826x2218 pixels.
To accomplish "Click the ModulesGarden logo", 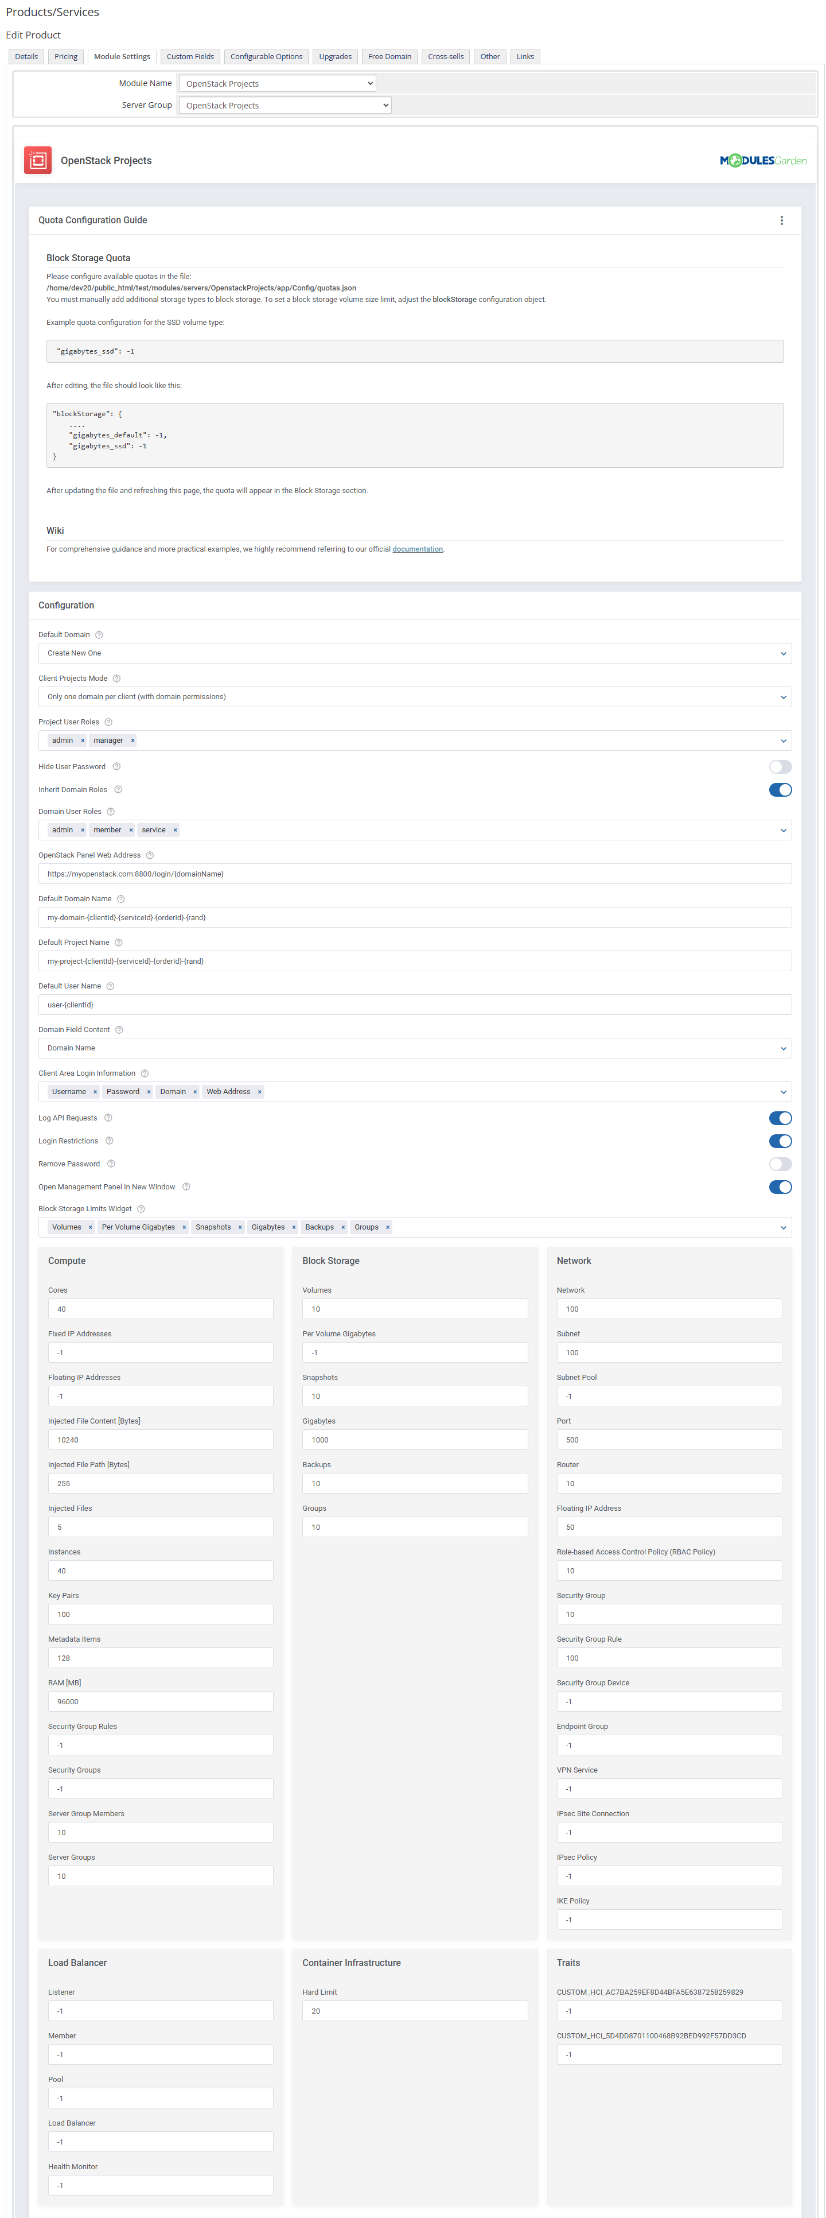I will (763, 160).
